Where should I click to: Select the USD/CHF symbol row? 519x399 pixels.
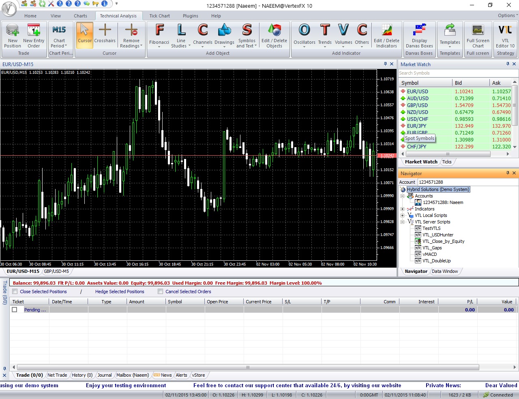[x=456, y=119]
